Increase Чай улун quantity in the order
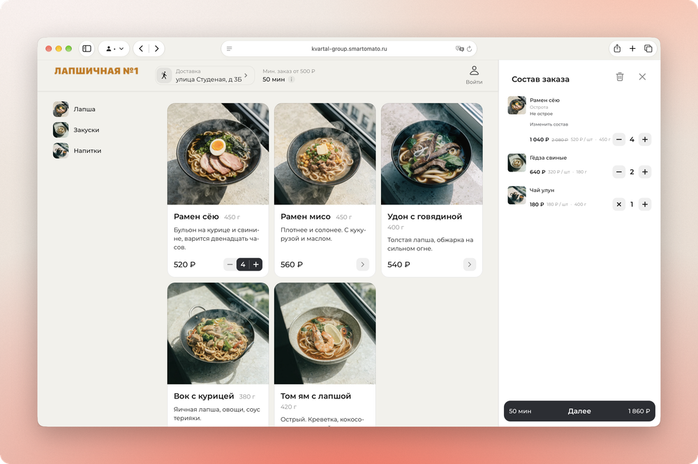This screenshot has width=698, height=464. pyautogui.click(x=644, y=204)
